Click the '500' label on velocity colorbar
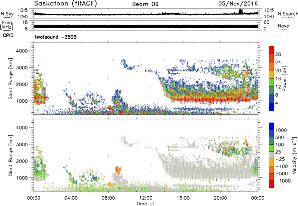The image size is (298, 206). click(280, 137)
